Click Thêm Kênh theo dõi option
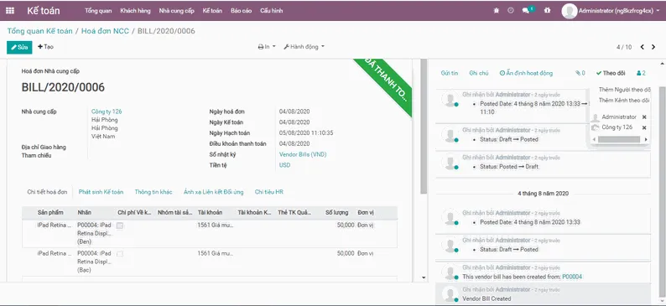Screen dimensions: 666x306 (x=624, y=100)
